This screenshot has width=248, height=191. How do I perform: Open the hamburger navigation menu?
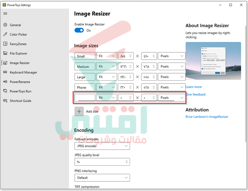(x=5, y=13)
